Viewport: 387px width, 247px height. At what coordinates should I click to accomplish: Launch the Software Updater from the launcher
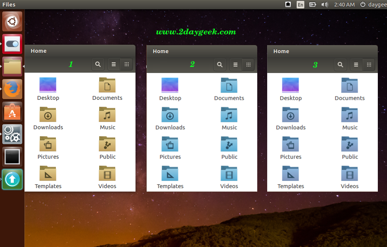coord(13,179)
